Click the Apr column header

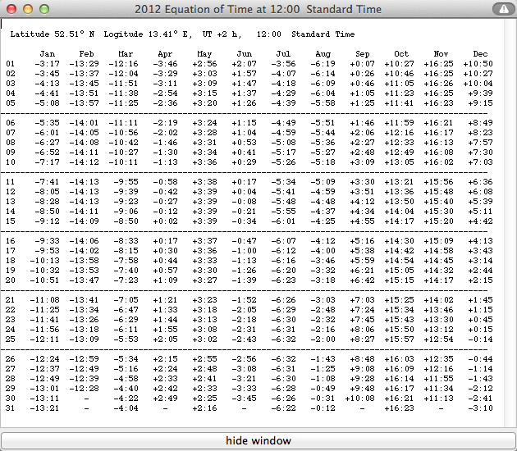coord(166,53)
